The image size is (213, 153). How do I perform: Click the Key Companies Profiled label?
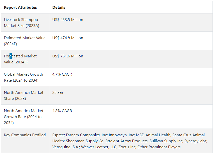pyautogui.click(x=25, y=135)
